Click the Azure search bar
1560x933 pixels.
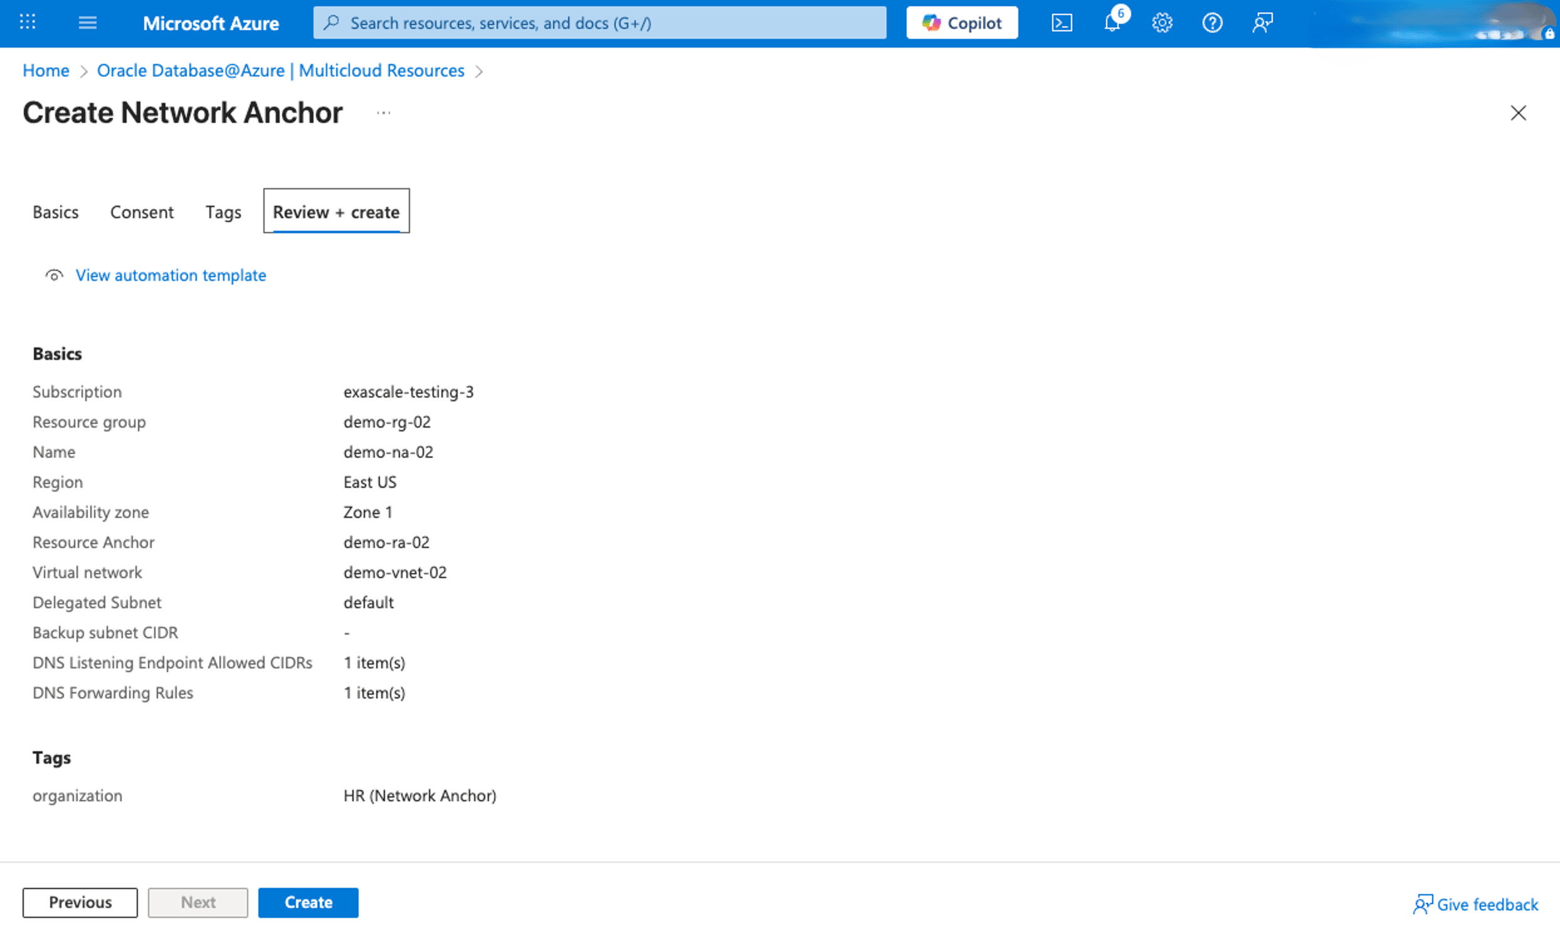[x=597, y=23]
